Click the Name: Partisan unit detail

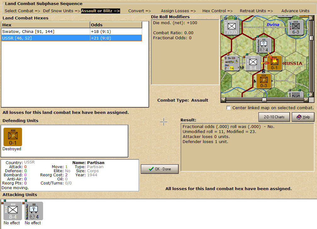tap(88, 163)
